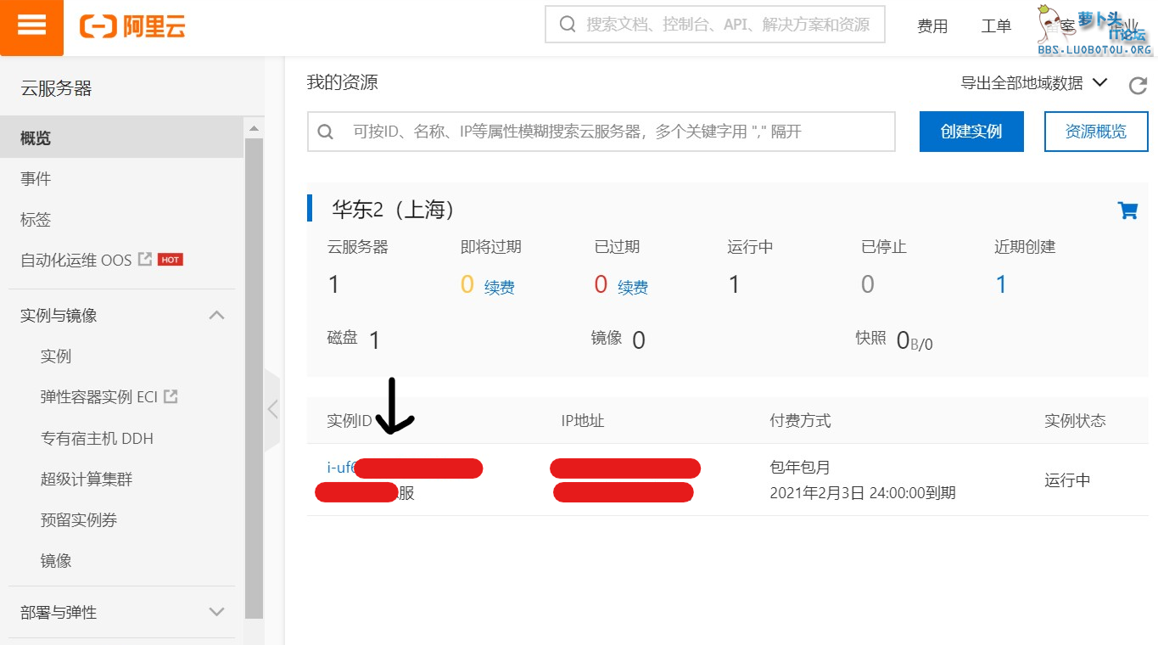Click the 资源概览 button
Viewport: 1158px width, 645px height.
point(1096,132)
